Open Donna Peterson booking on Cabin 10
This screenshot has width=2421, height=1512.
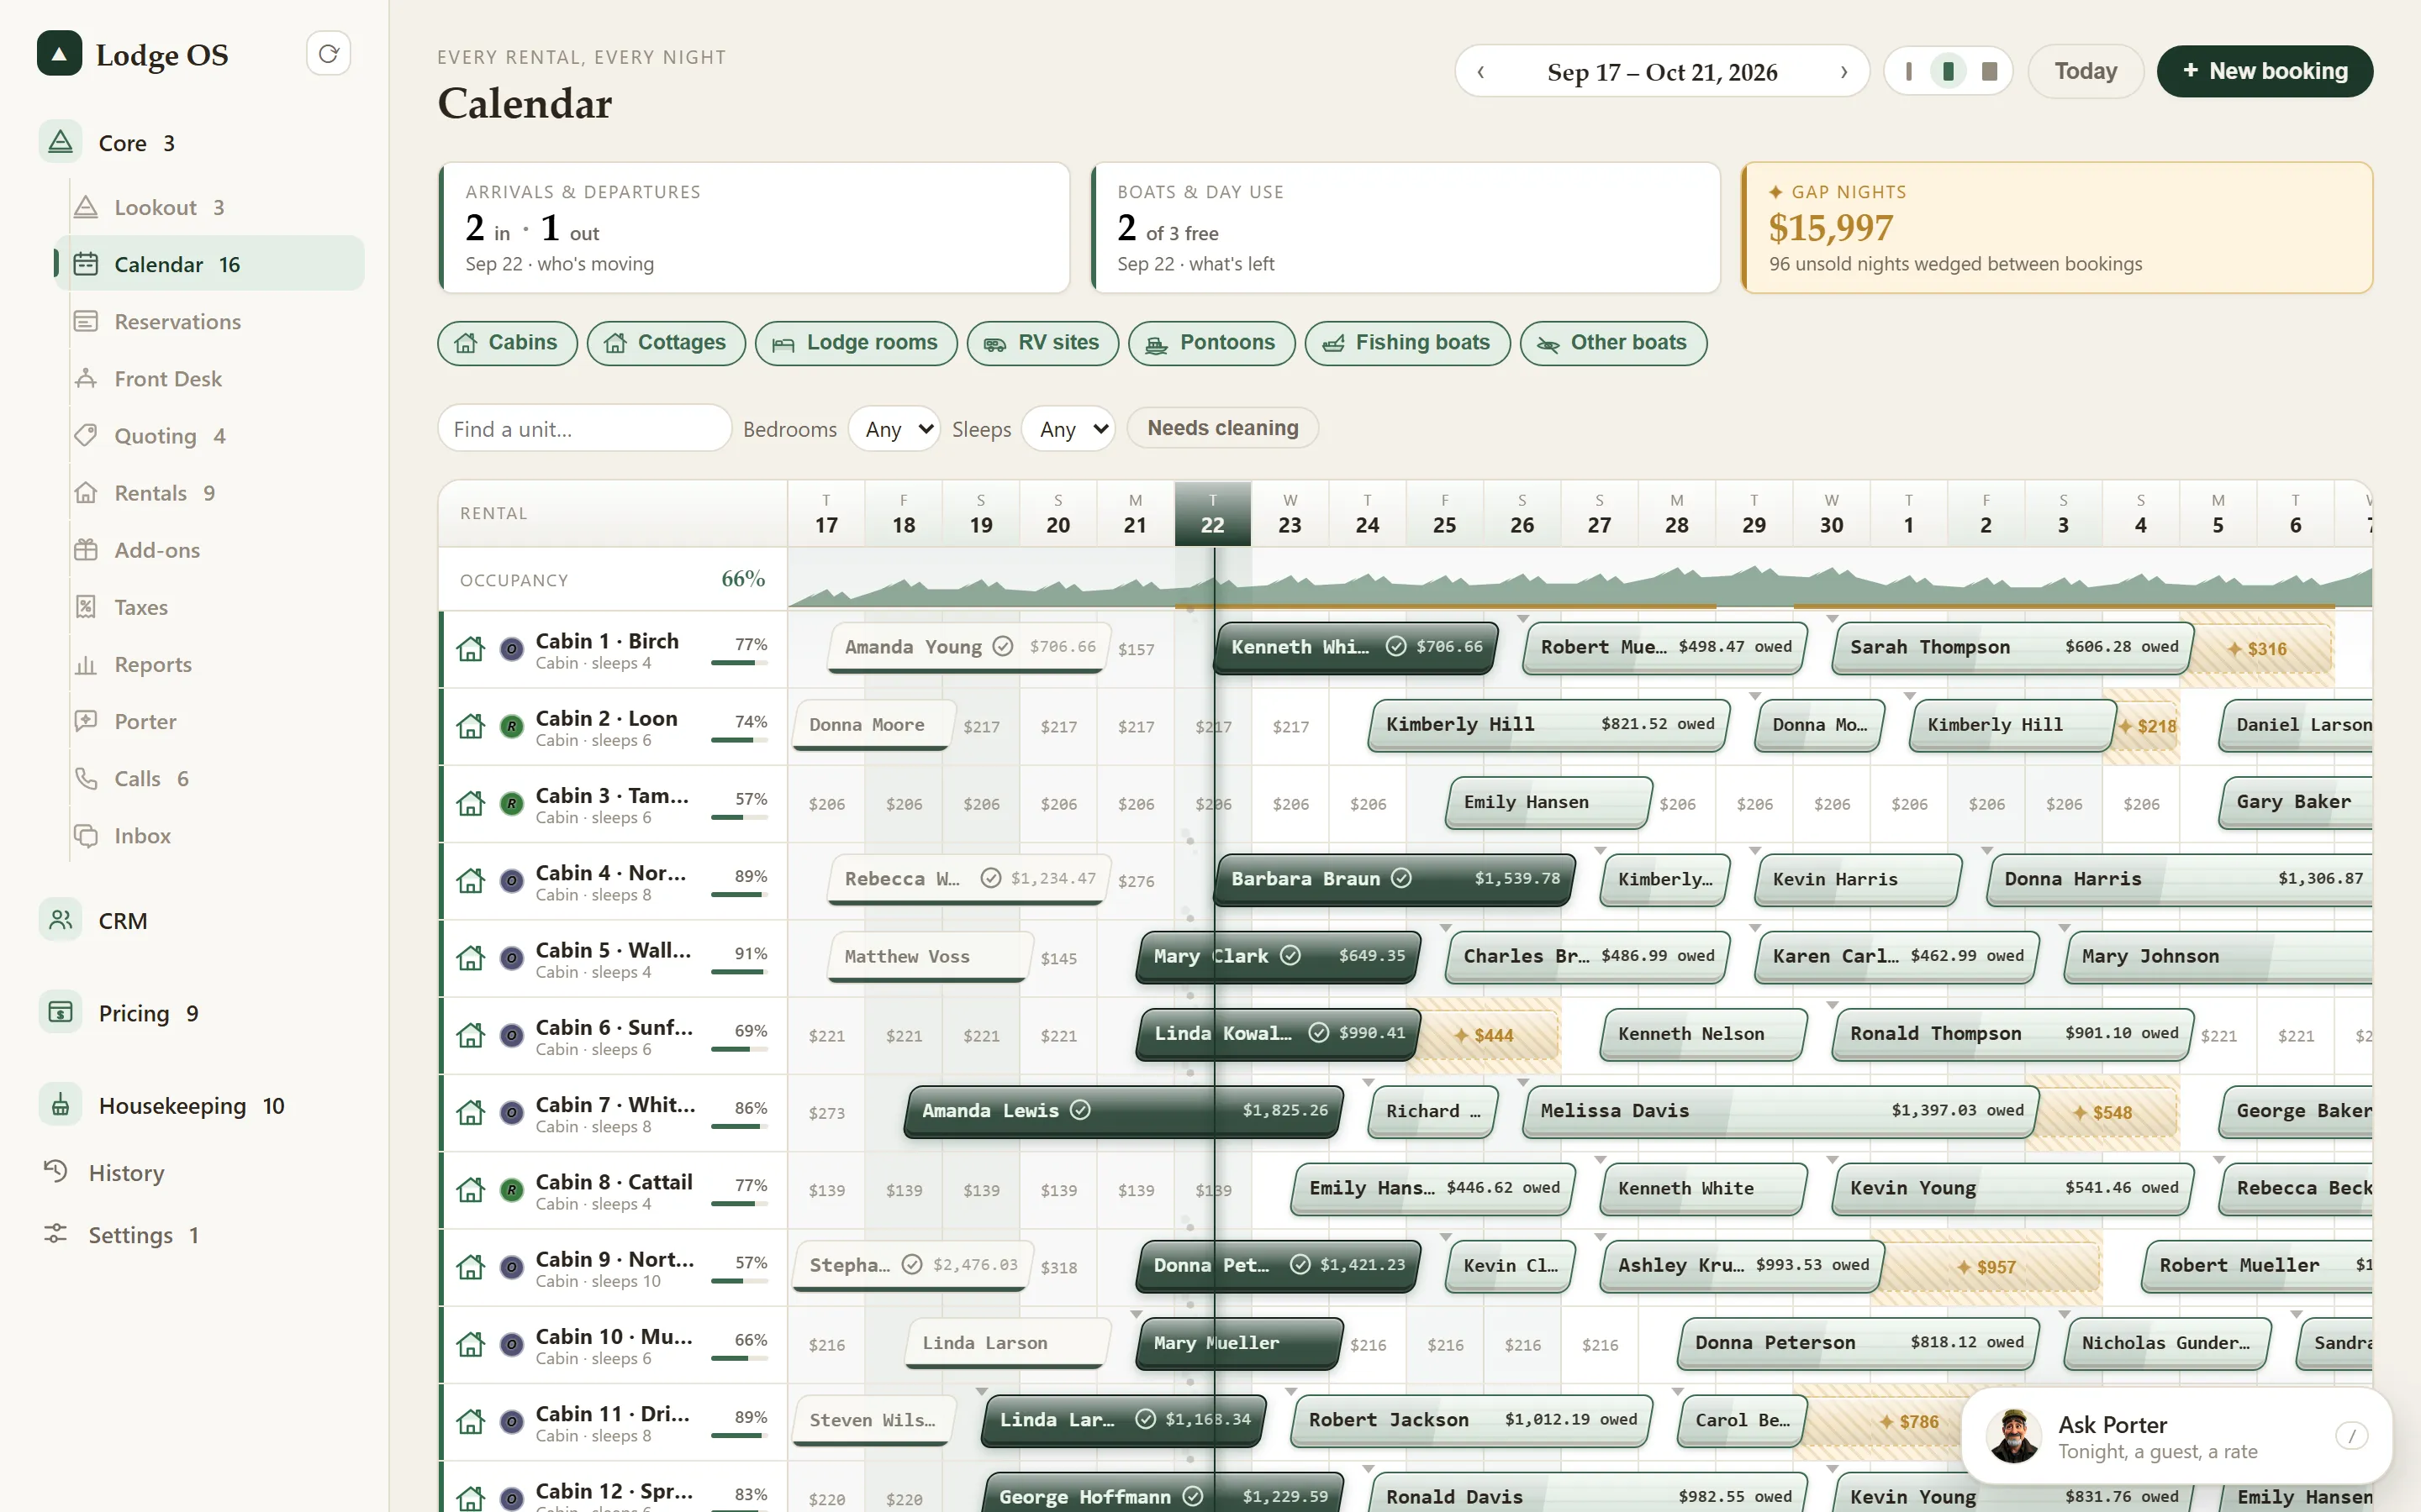tap(1859, 1343)
